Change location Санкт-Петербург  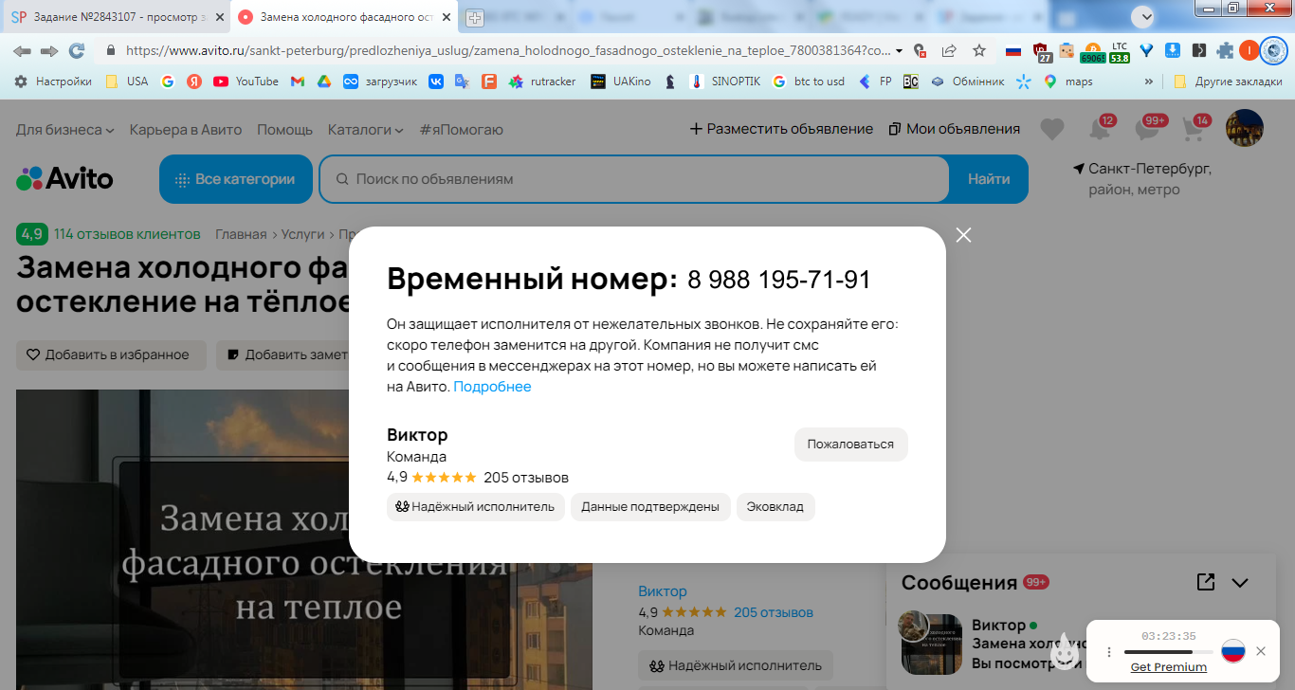coord(1149,169)
